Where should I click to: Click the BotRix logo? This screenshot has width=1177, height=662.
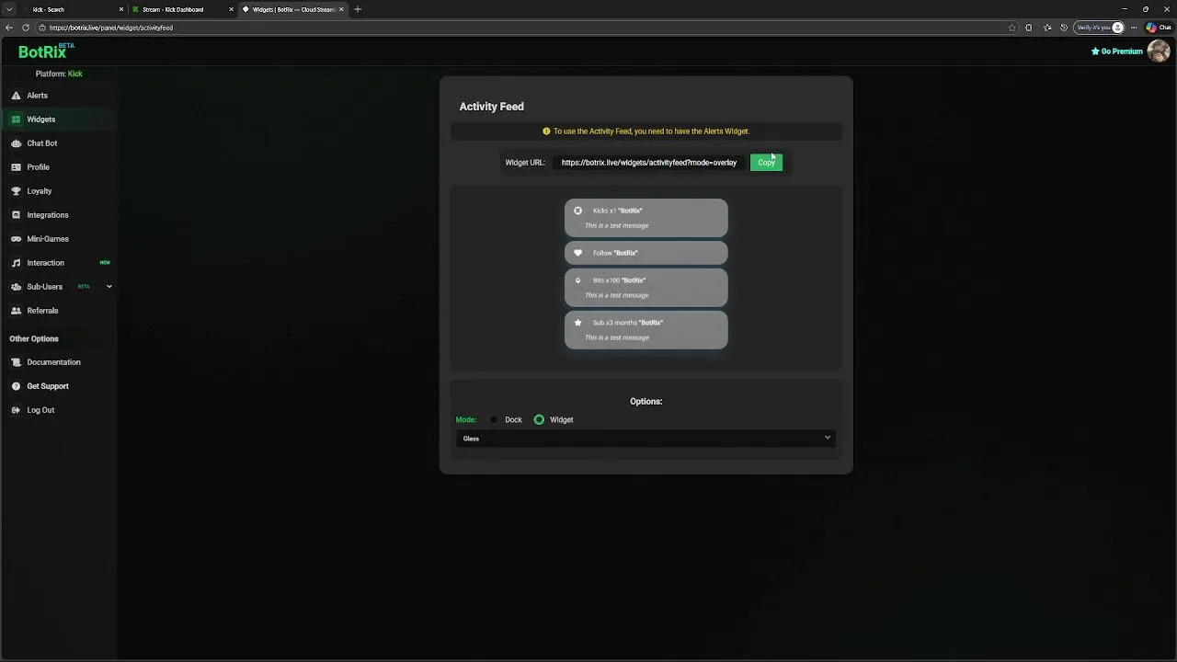point(44,51)
